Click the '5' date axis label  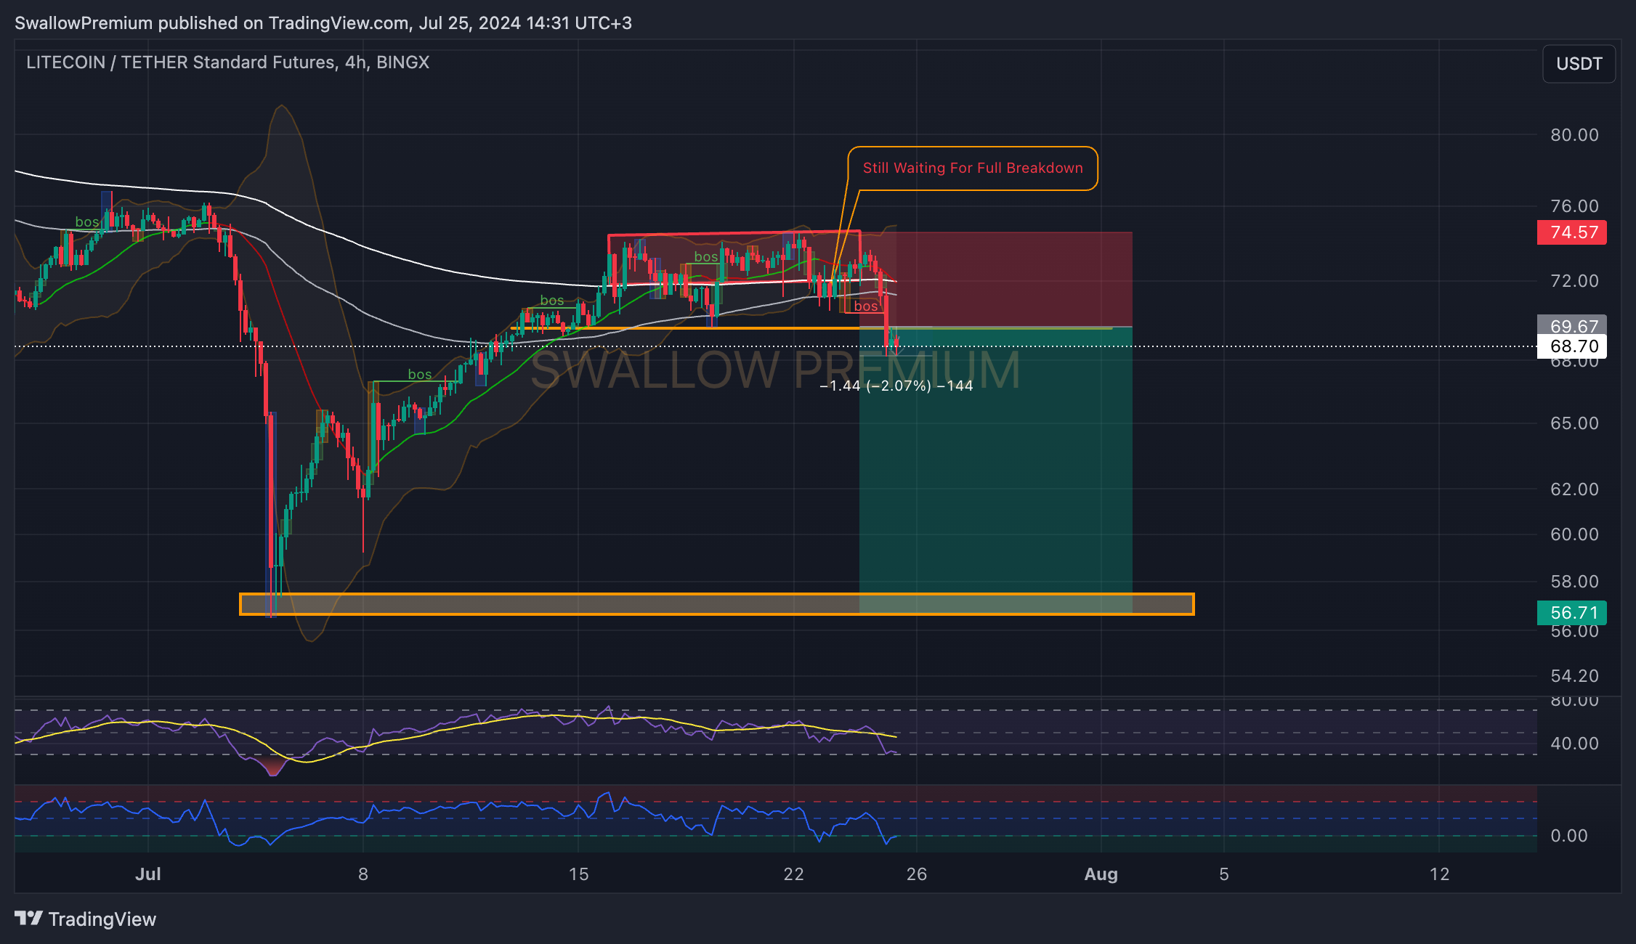pyautogui.click(x=1224, y=874)
